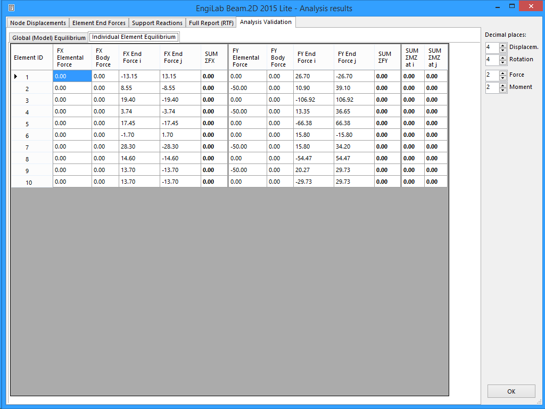Select the Global (Model) Equilibrium sub-tab

(x=49, y=38)
